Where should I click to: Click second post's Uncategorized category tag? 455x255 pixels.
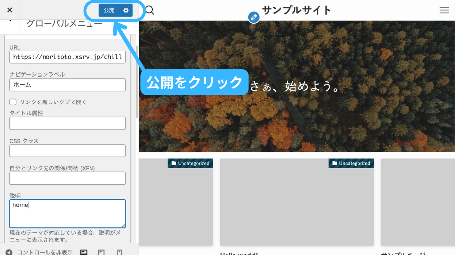[x=351, y=163]
